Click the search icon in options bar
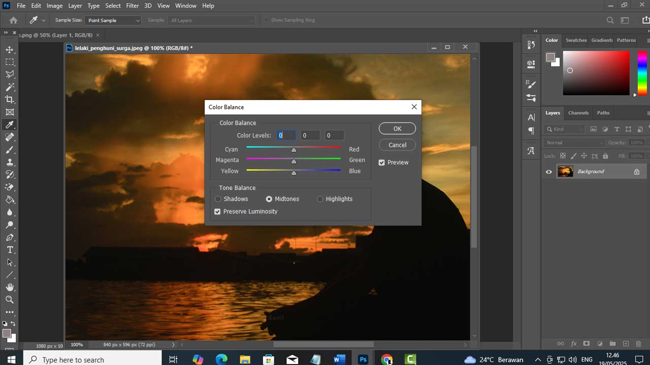 [610, 20]
